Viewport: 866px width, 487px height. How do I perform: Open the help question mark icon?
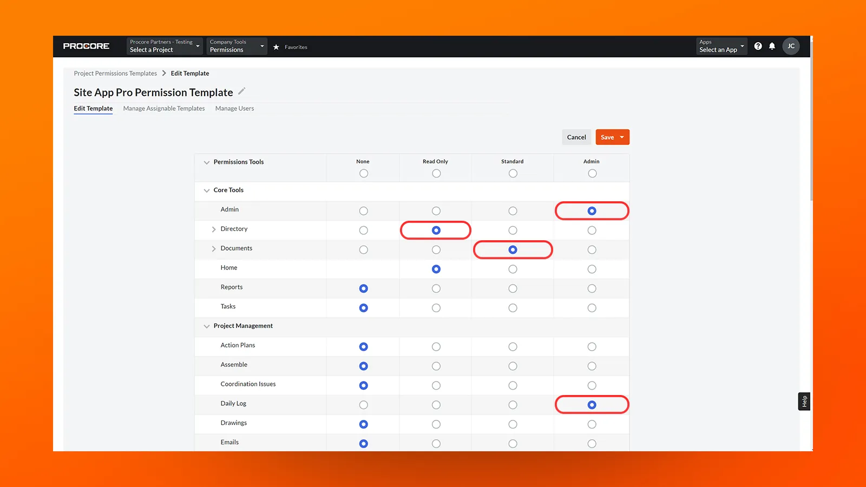point(758,46)
